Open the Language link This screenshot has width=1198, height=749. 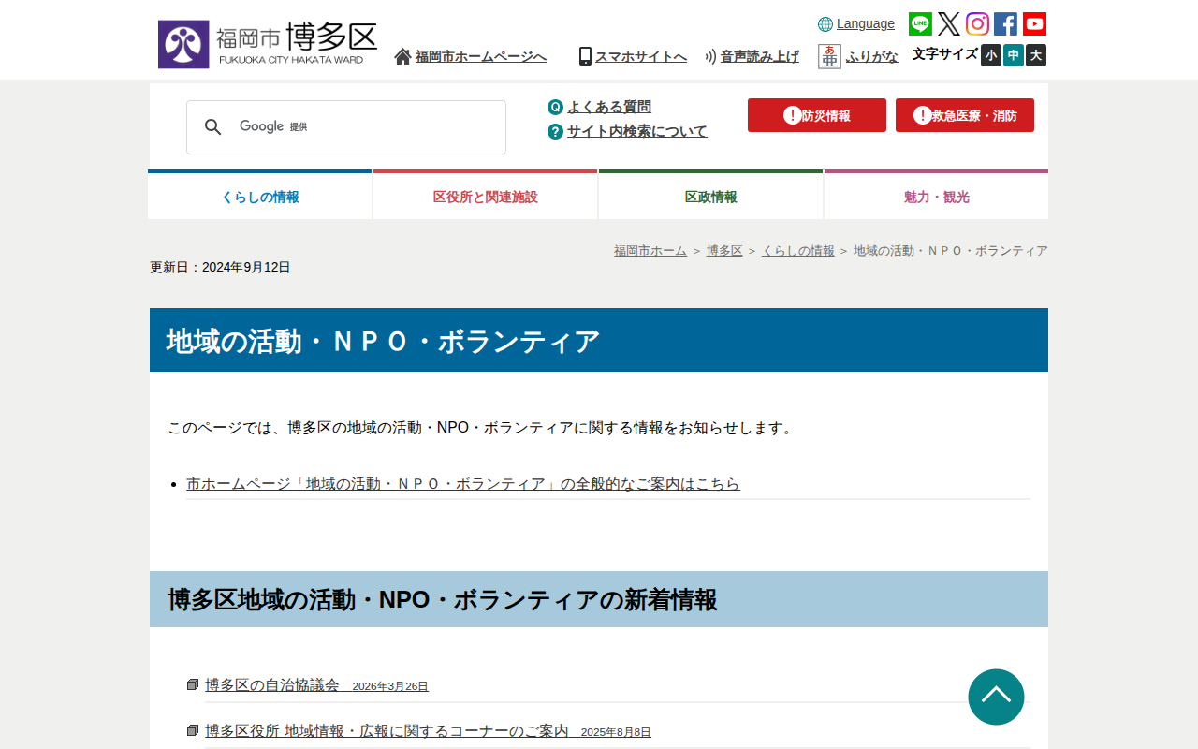point(866,23)
